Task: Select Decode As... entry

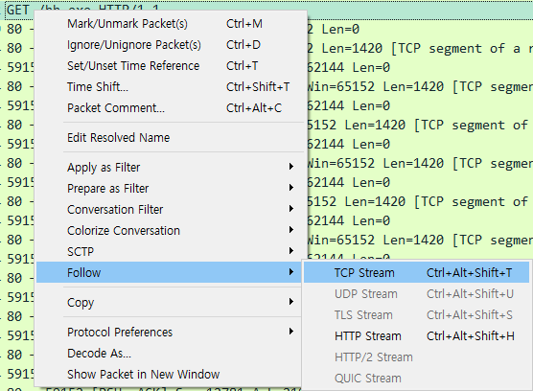Action: (169, 353)
